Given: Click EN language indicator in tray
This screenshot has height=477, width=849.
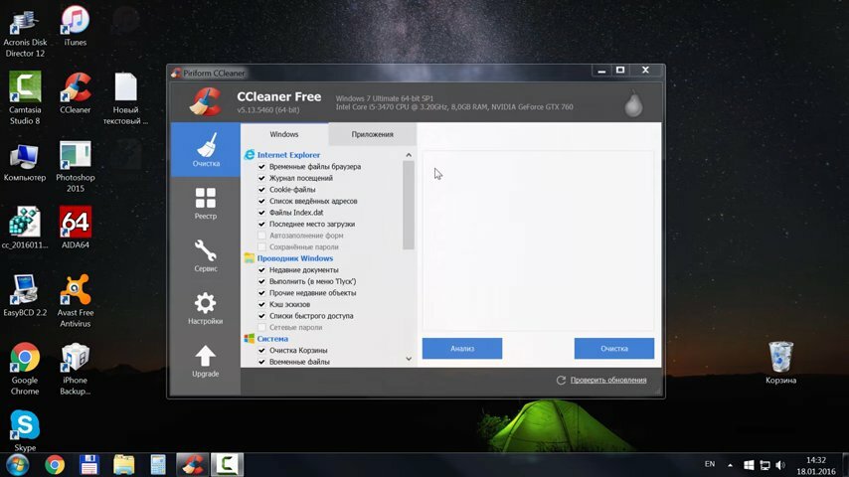Looking at the screenshot, I should [710, 464].
